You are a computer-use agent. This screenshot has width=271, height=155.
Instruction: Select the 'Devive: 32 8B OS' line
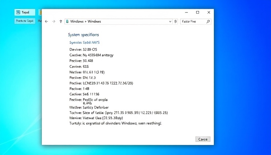click(83, 49)
